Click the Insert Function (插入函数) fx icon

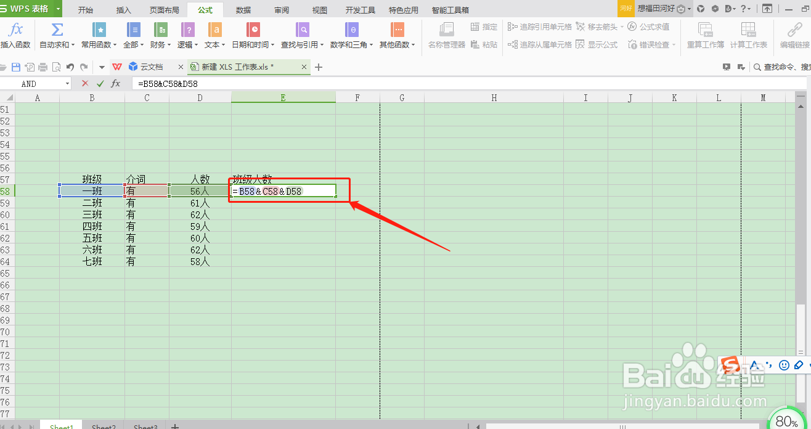coord(16,30)
